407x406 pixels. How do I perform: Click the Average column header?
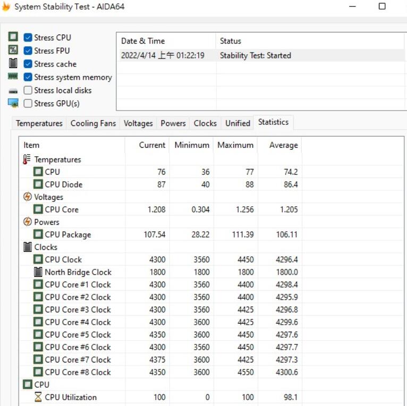(279, 145)
